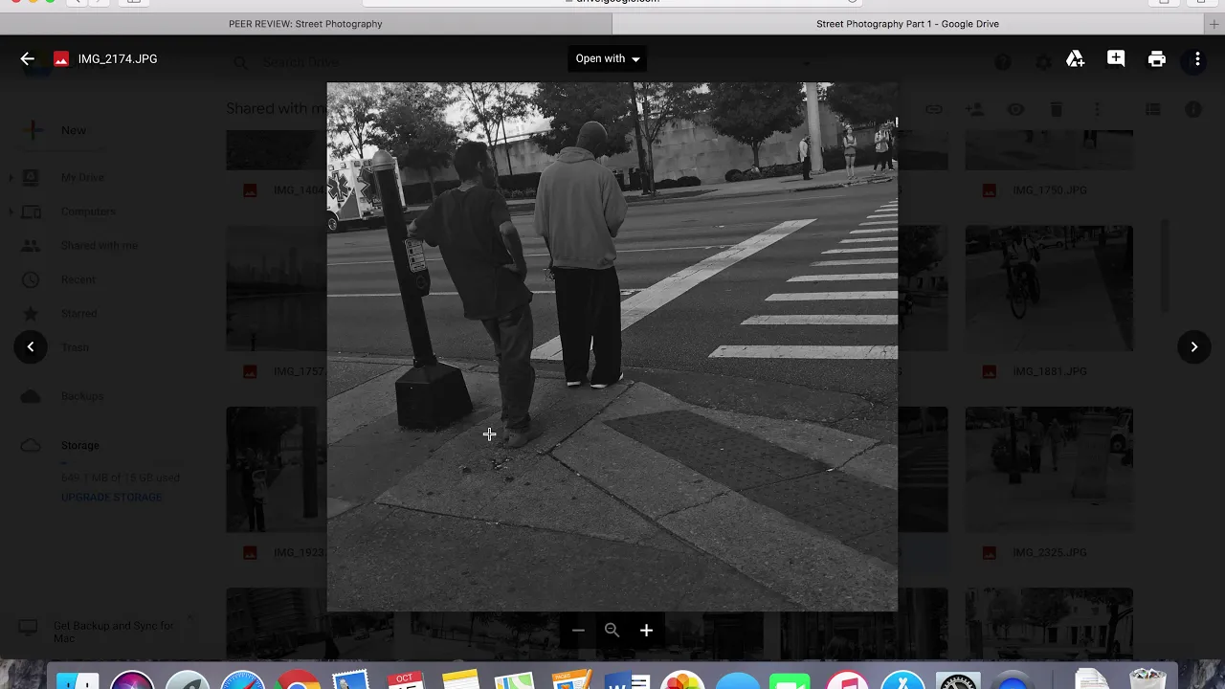
Task: Reset zoom with the magnifier icon
Action: (x=612, y=630)
